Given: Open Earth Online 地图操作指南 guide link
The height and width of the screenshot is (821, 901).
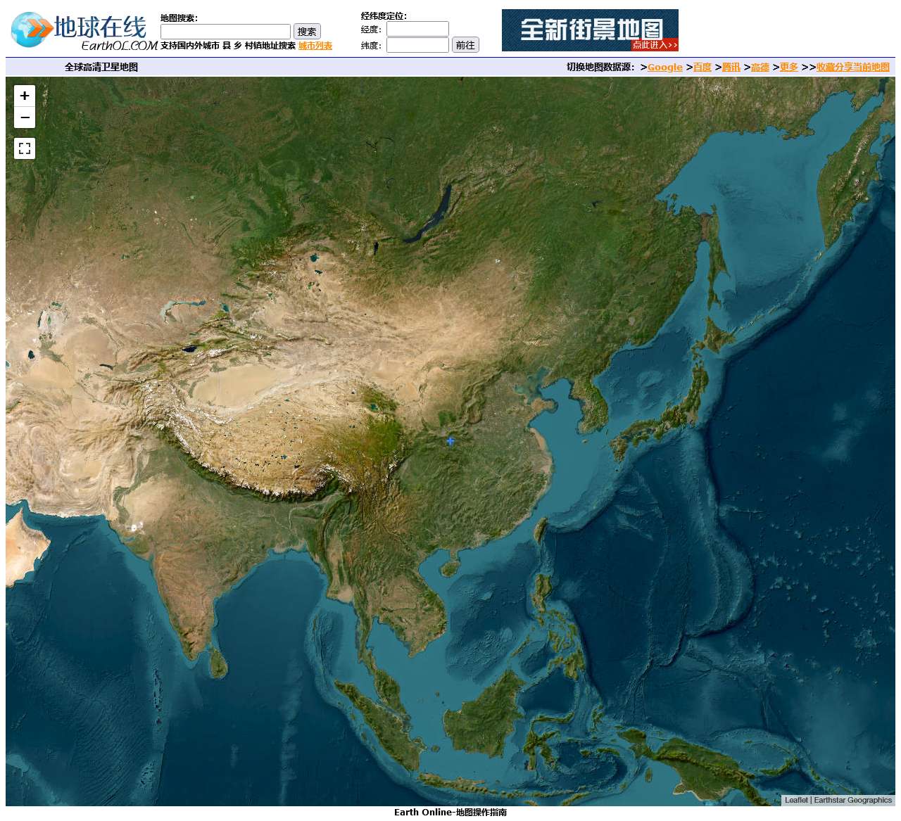Looking at the screenshot, I should [x=450, y=813].
